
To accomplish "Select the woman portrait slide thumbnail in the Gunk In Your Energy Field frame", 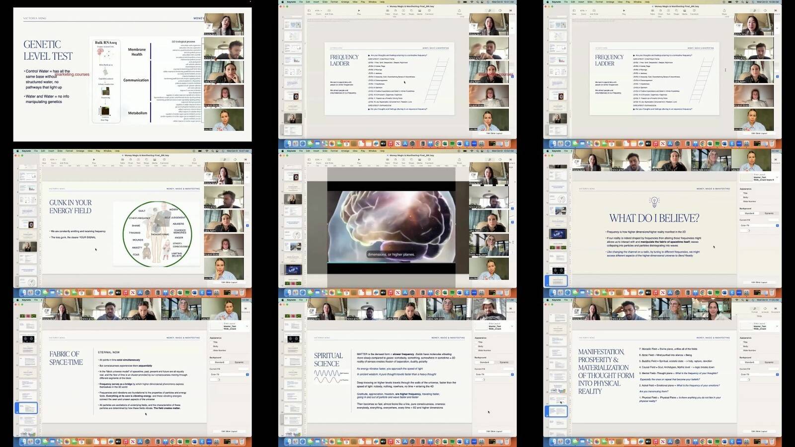I will tap(27, 247).
